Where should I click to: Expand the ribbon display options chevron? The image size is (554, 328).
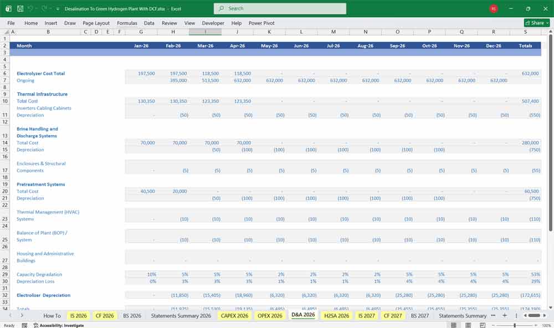(548, 23)
